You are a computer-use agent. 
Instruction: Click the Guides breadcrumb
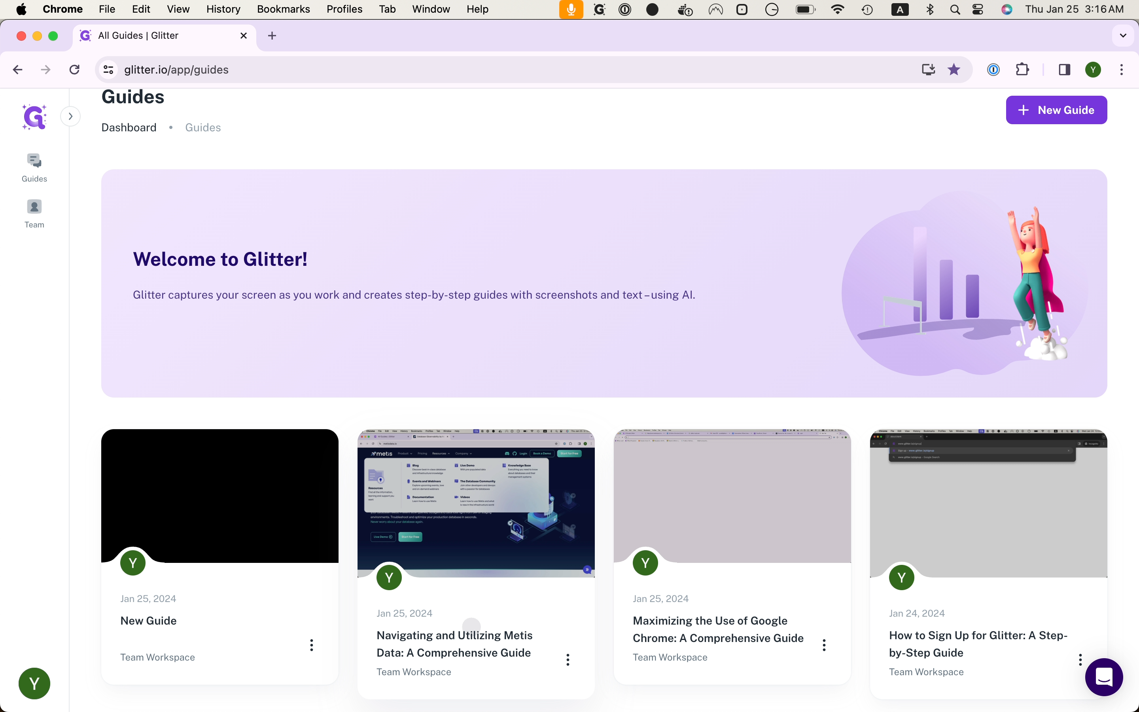203,128
